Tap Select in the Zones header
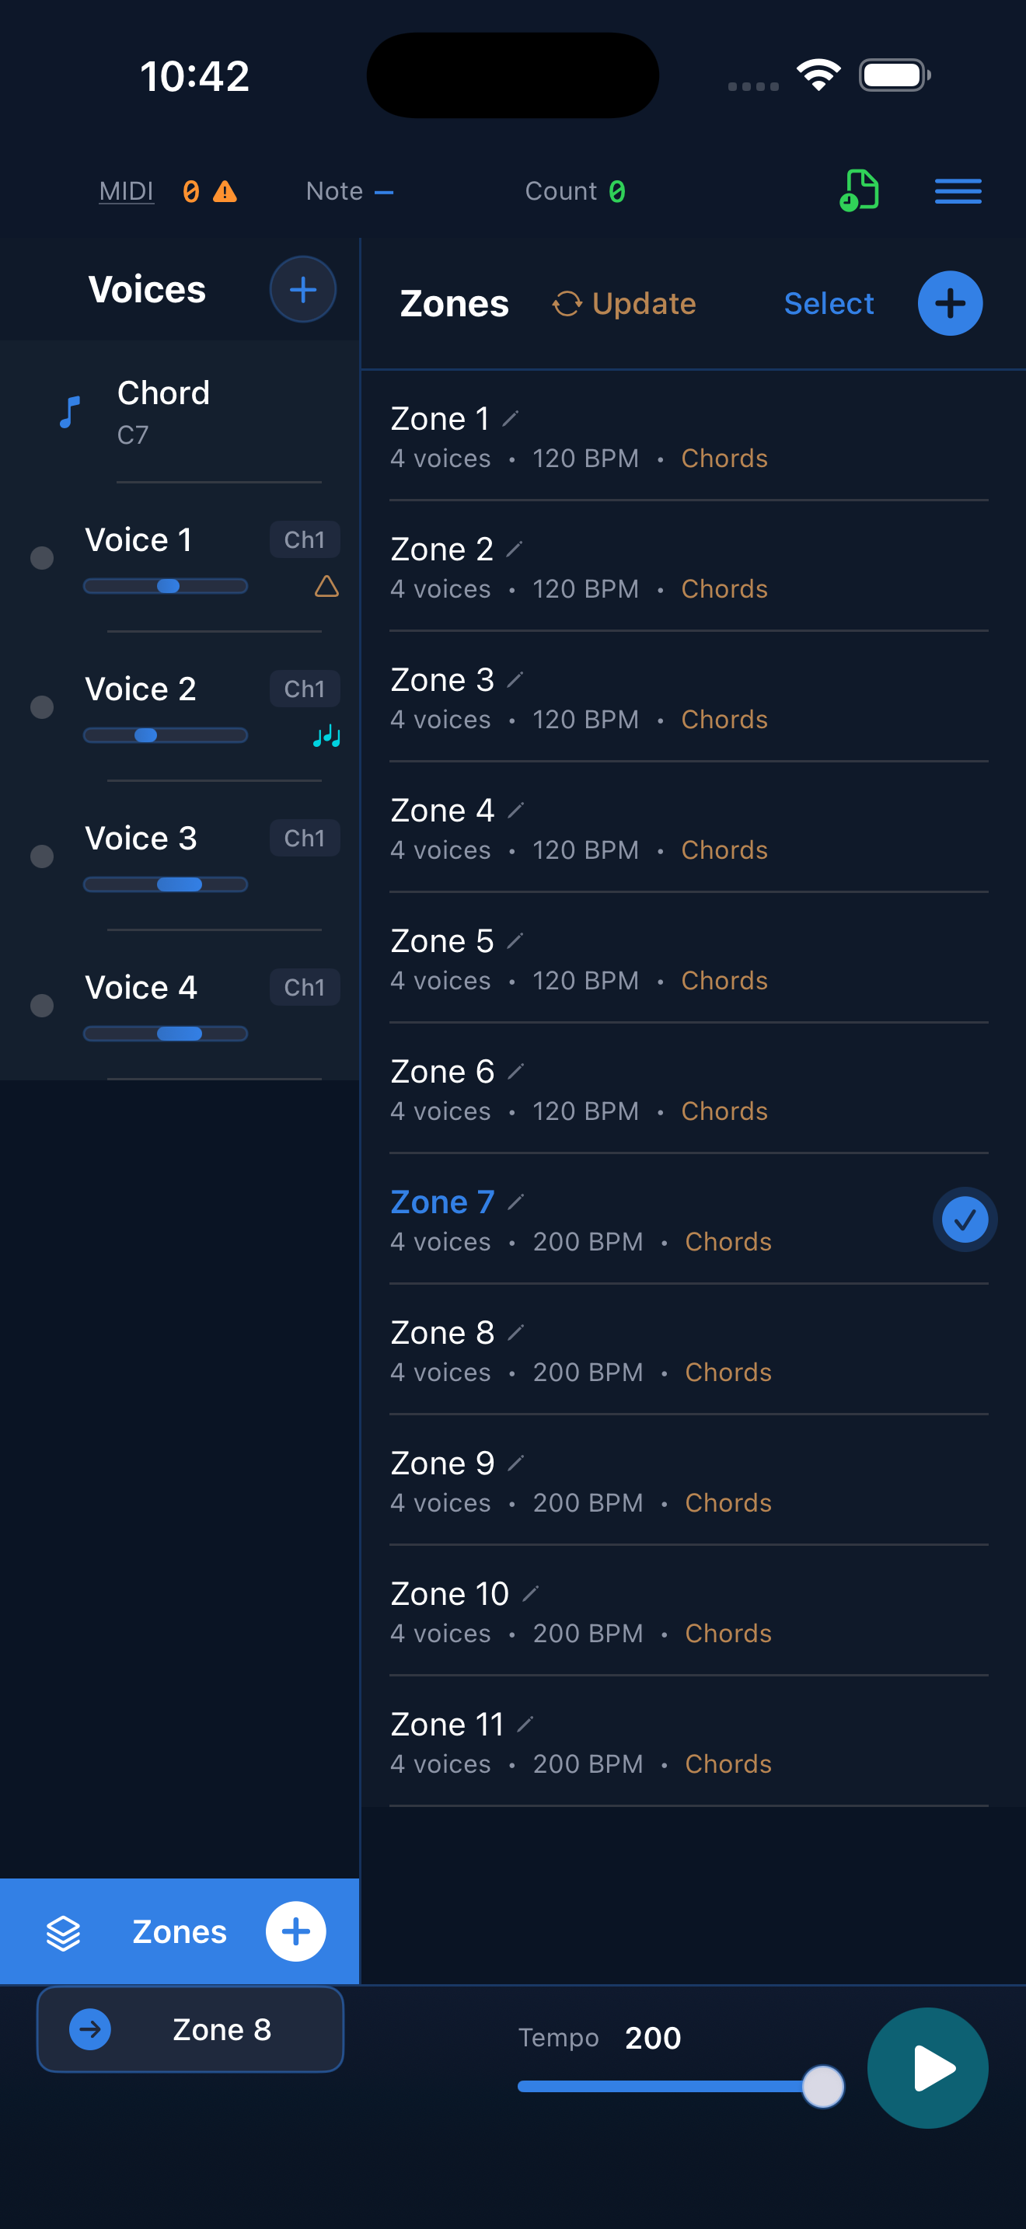The width and height of the screenshot is (1026, 2229). click(x=828, y=304)
